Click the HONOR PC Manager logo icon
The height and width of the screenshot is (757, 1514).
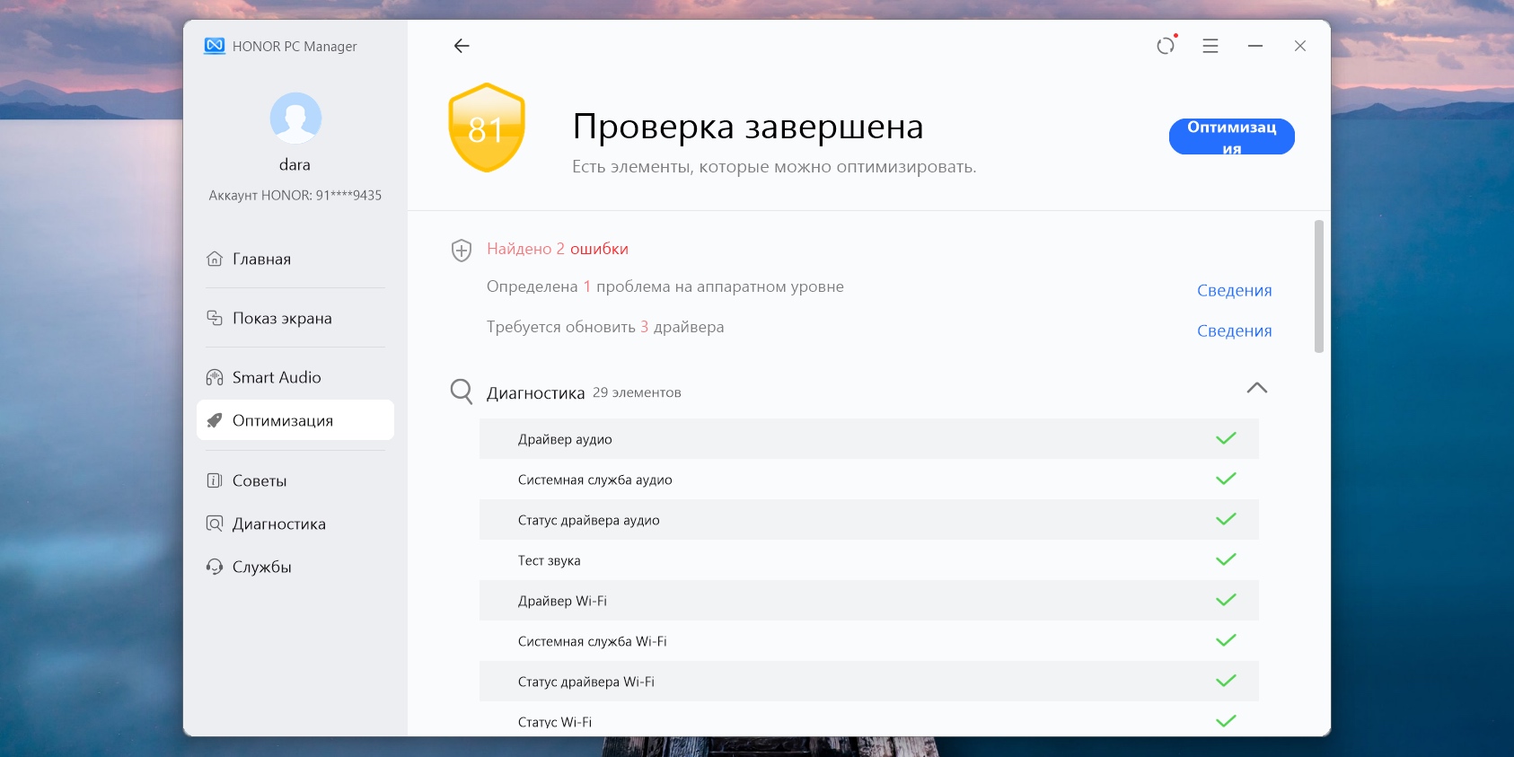click(215, 46)
